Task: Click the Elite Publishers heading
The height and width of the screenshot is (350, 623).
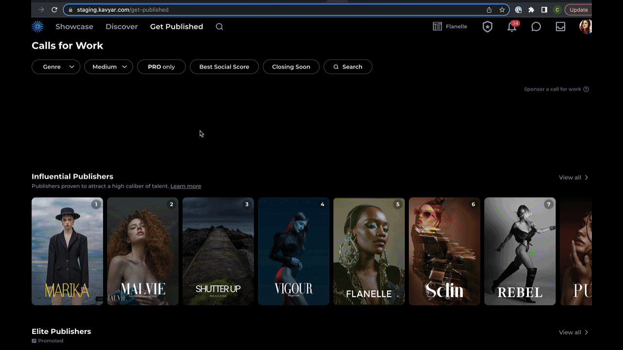Action: [61, 332]
